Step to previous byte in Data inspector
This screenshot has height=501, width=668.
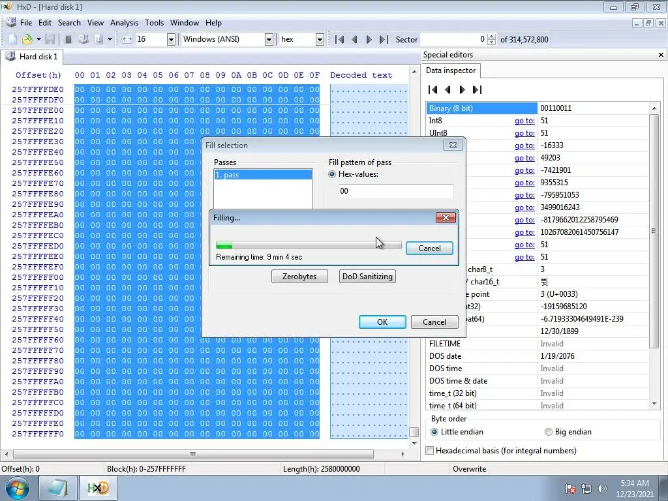pos(448,89)
